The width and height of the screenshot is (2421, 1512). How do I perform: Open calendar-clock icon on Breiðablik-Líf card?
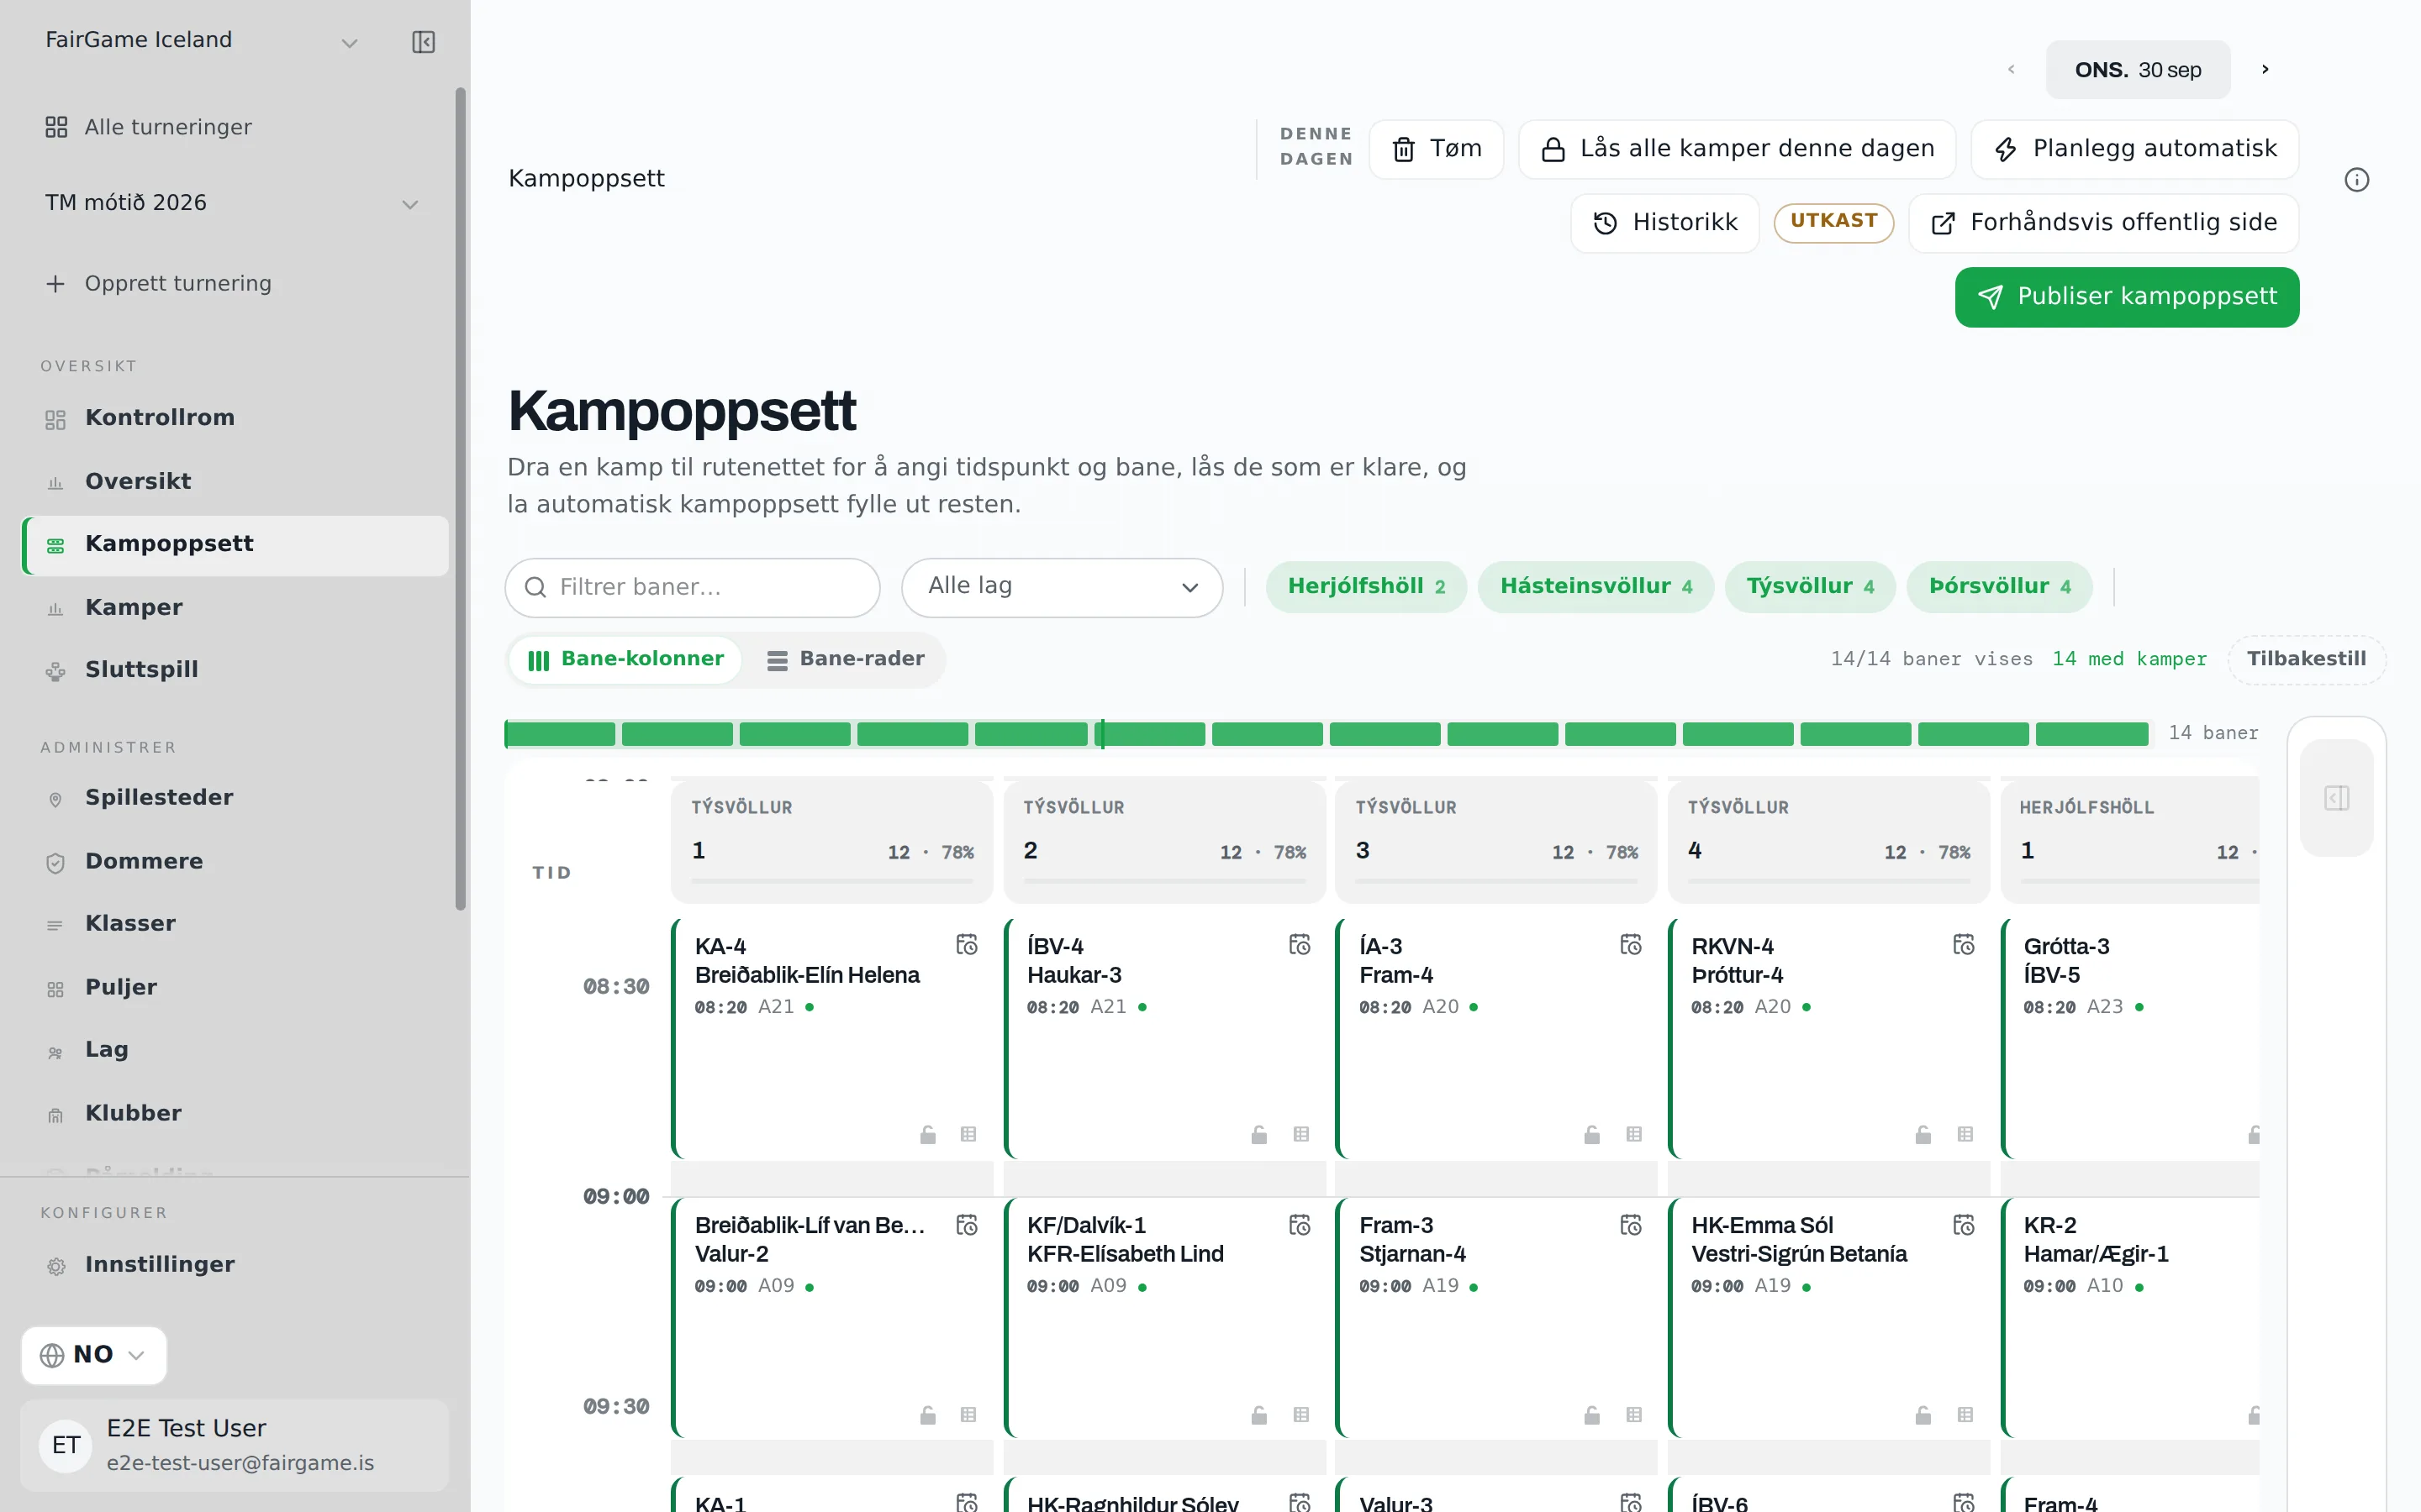click(x=967, y=1225)
